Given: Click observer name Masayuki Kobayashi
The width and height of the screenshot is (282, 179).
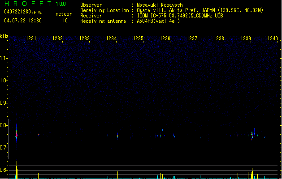Looking at the screenshot, I should click(161, 5).
